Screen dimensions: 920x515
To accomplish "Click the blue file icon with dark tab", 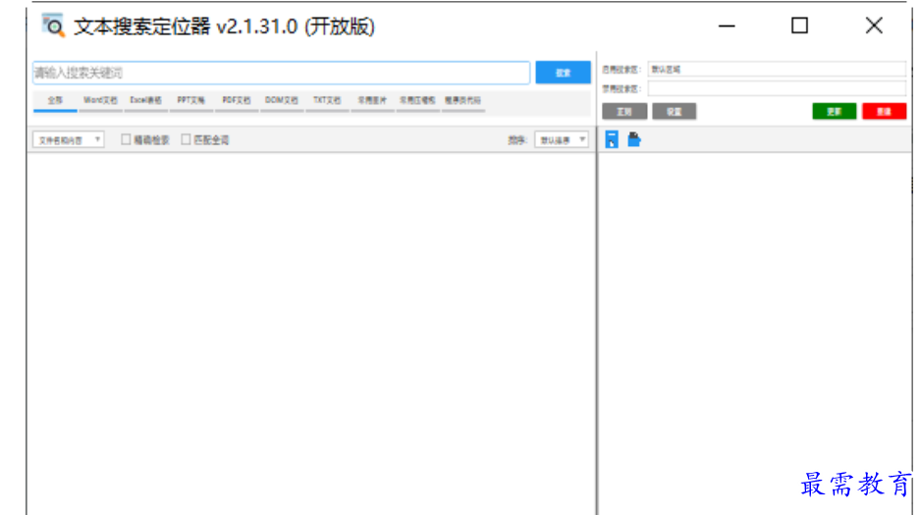I will click(634, 139).
